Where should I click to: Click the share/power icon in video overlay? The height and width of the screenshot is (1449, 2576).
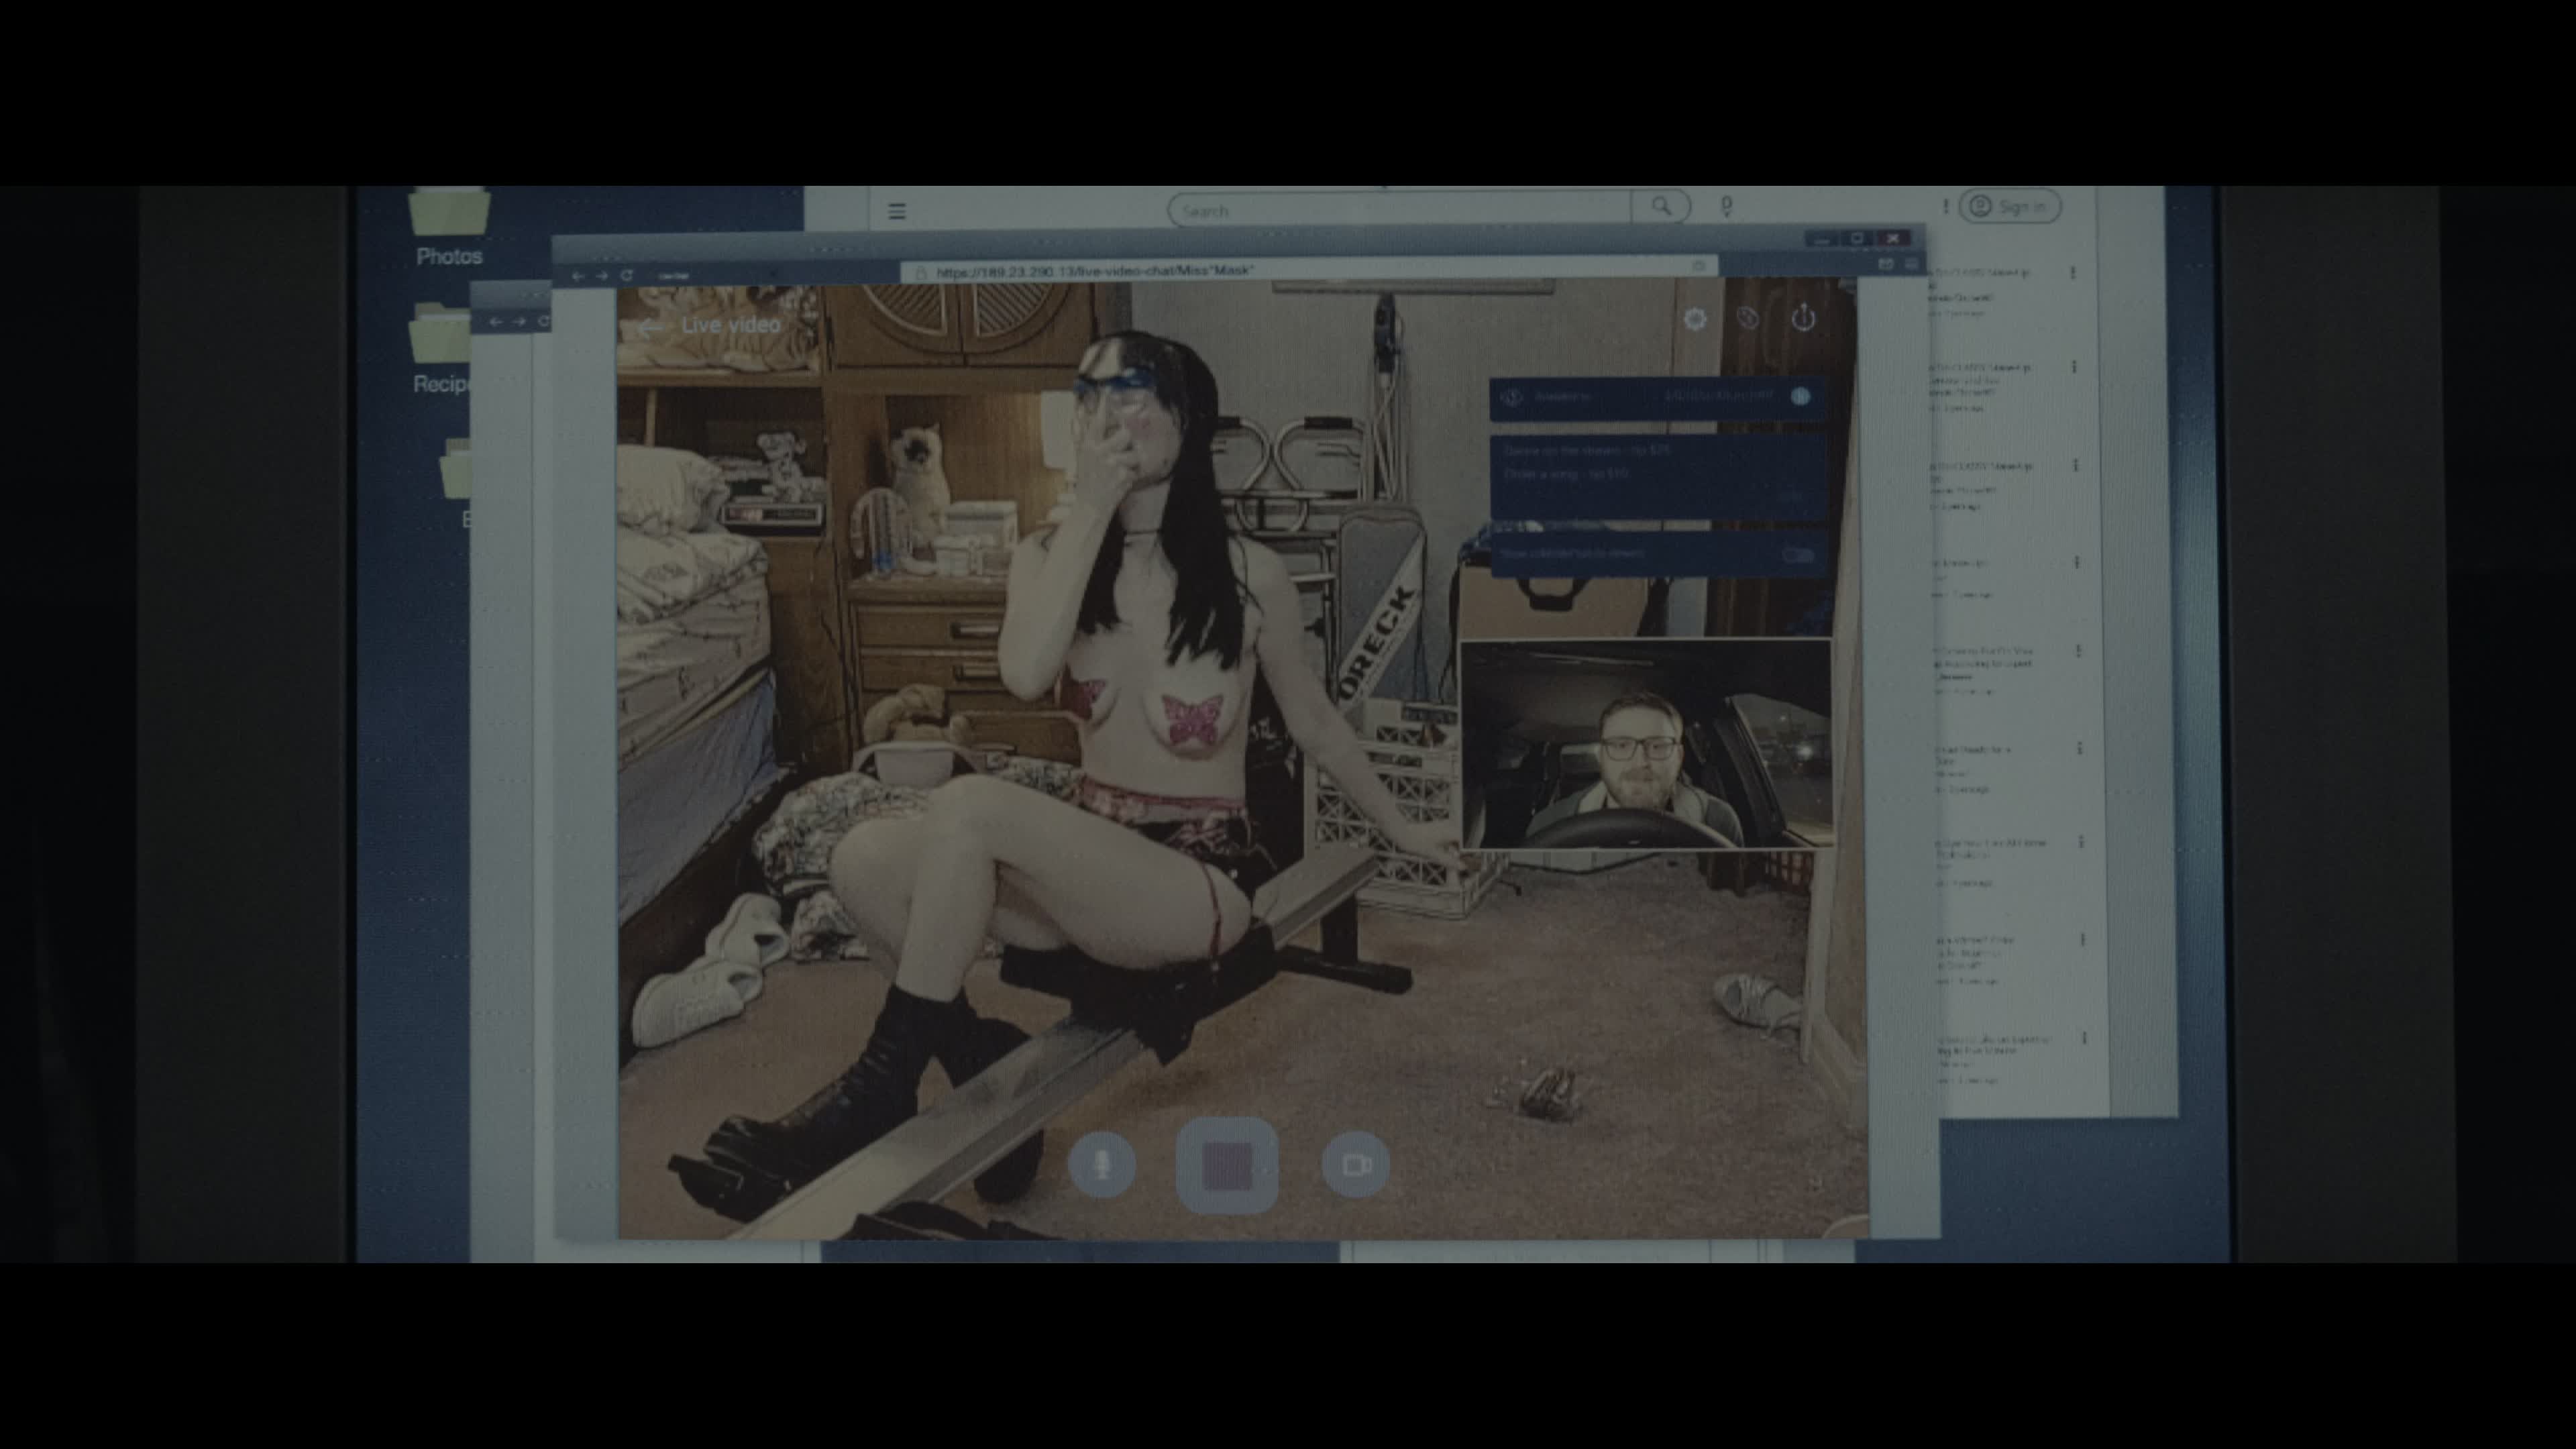coord(1803,318)
